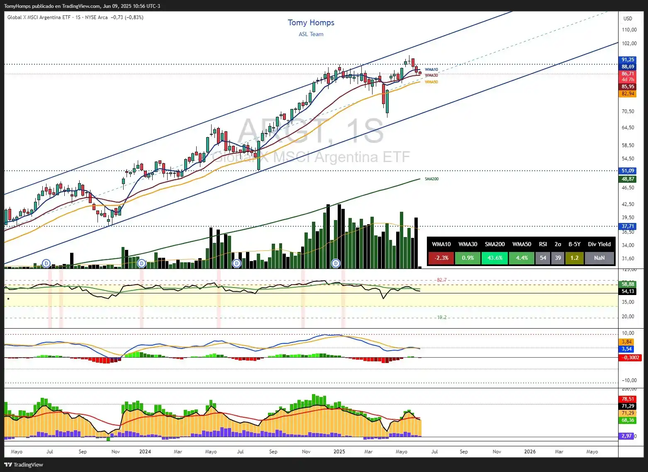The height and width of the screenshot is (472, 648).
Task: Click the 85,95 price label
Action: tap(628, 87)
